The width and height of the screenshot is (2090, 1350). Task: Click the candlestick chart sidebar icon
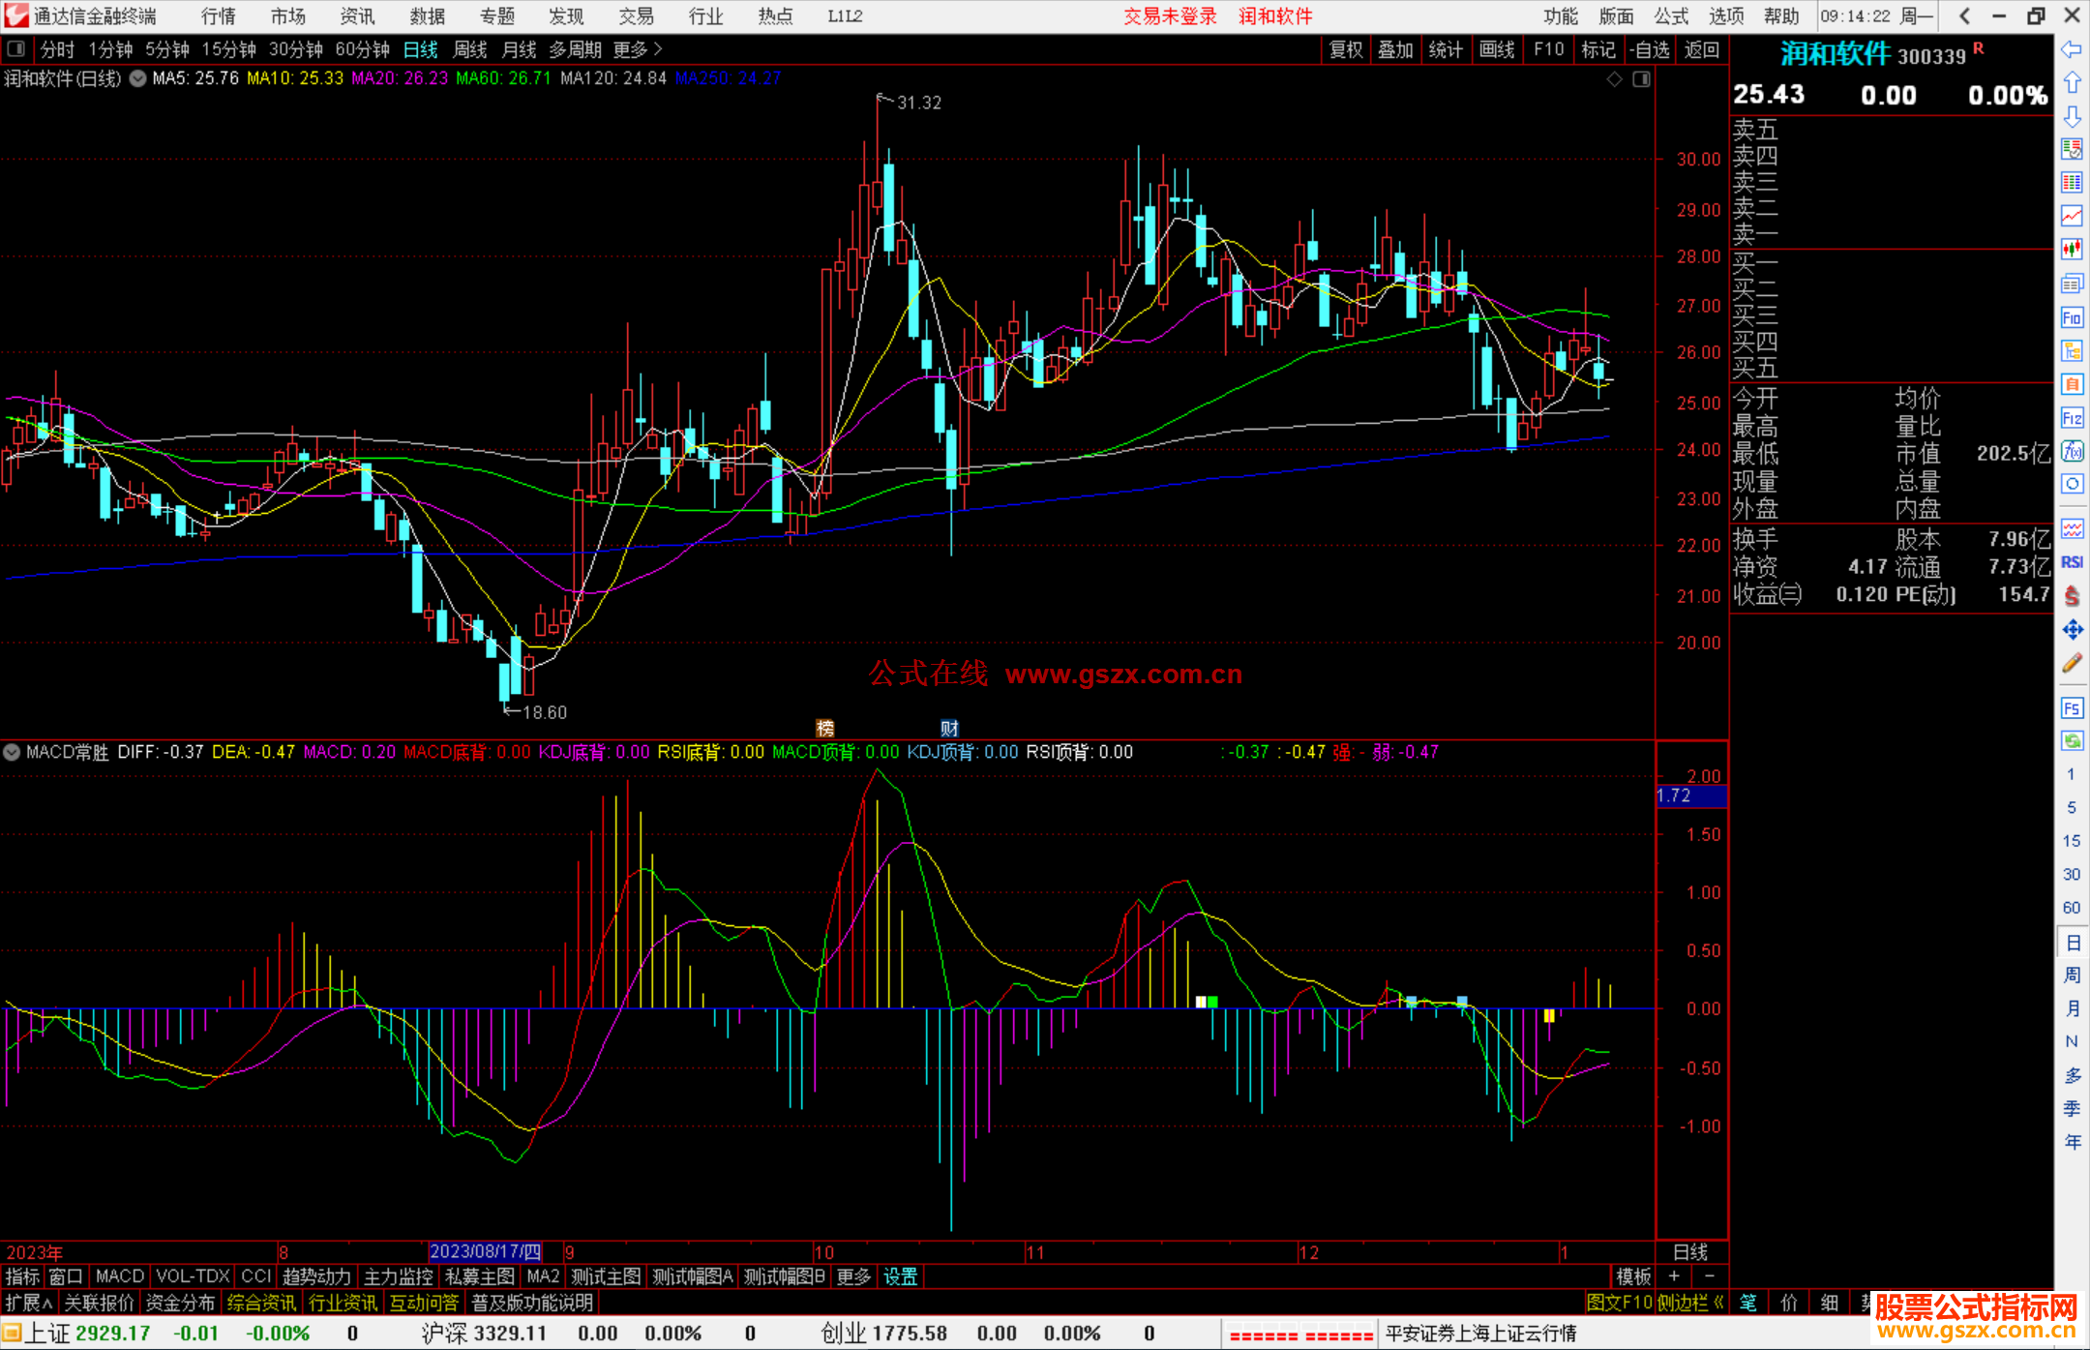pos(2072,250)
